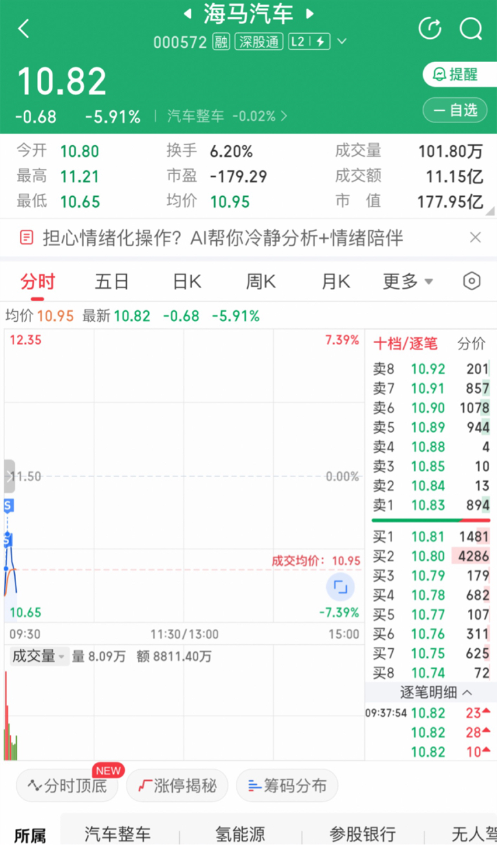This screenshot has width=497, height=845.
Task: Tap stock code 000572
Action: [x=180, y=43]
